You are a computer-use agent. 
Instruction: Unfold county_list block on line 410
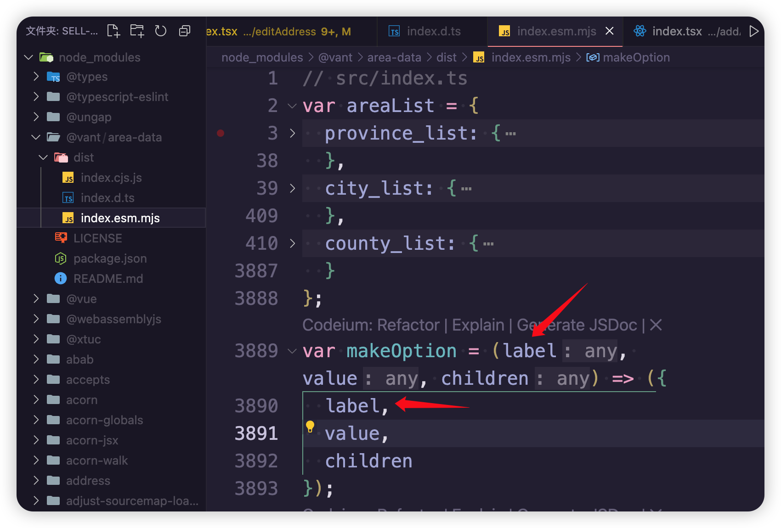[293, 243]
